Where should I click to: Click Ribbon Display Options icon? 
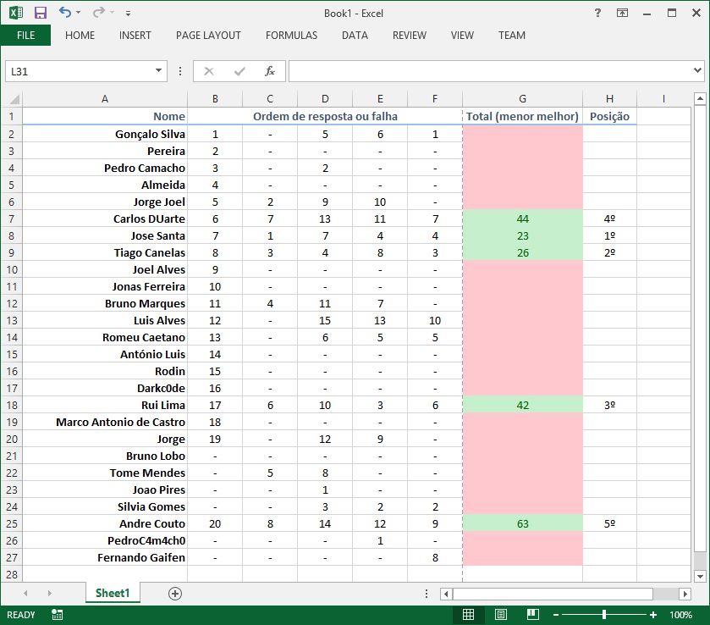tap(622, 13)
